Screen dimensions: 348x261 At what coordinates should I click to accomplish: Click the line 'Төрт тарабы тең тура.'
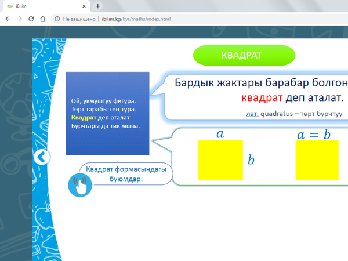[104, 109]
